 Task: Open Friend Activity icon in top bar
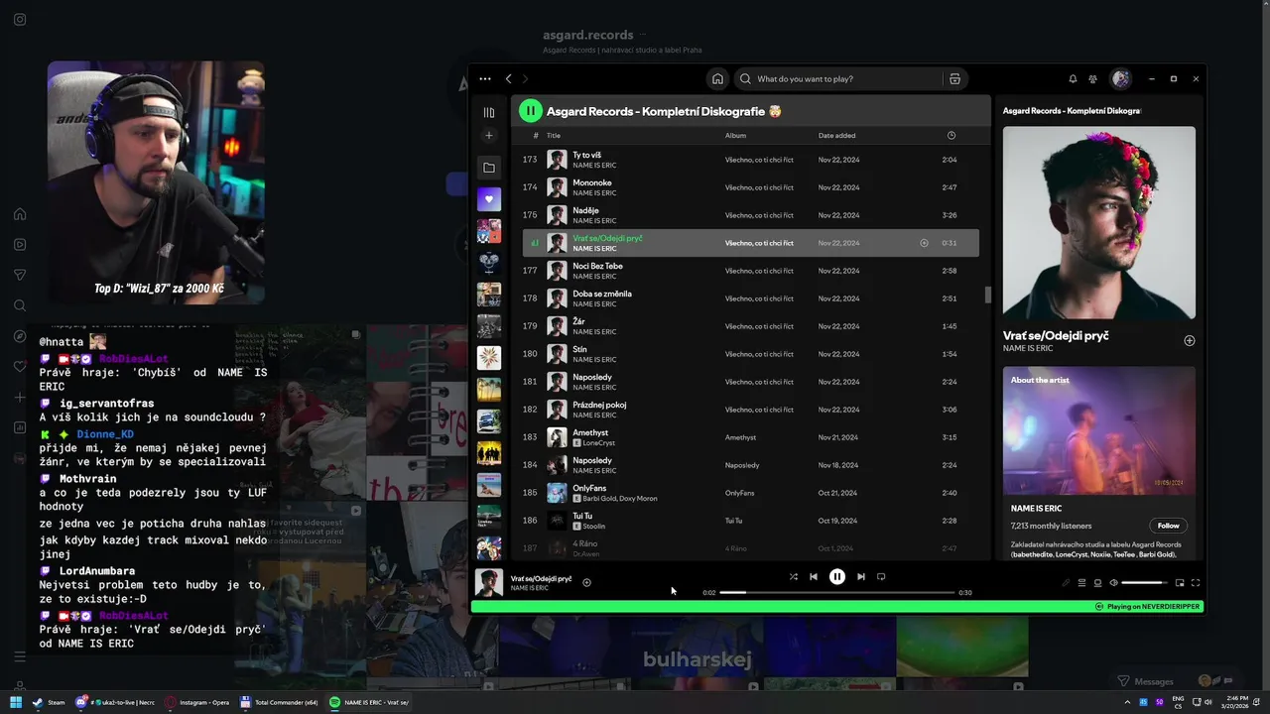coord(1093,78)
